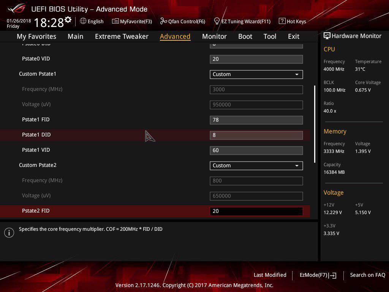Open the Extreme Tweaker tab

(x=122, y=36)
